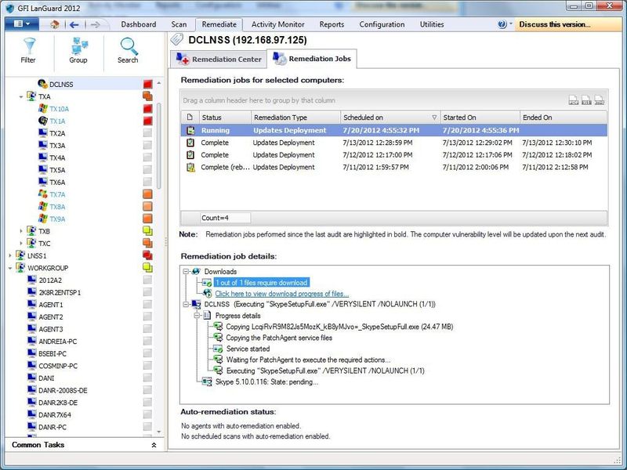Click the status icon of 7/13/2012 job
The image size is (627, 470).
190,143
